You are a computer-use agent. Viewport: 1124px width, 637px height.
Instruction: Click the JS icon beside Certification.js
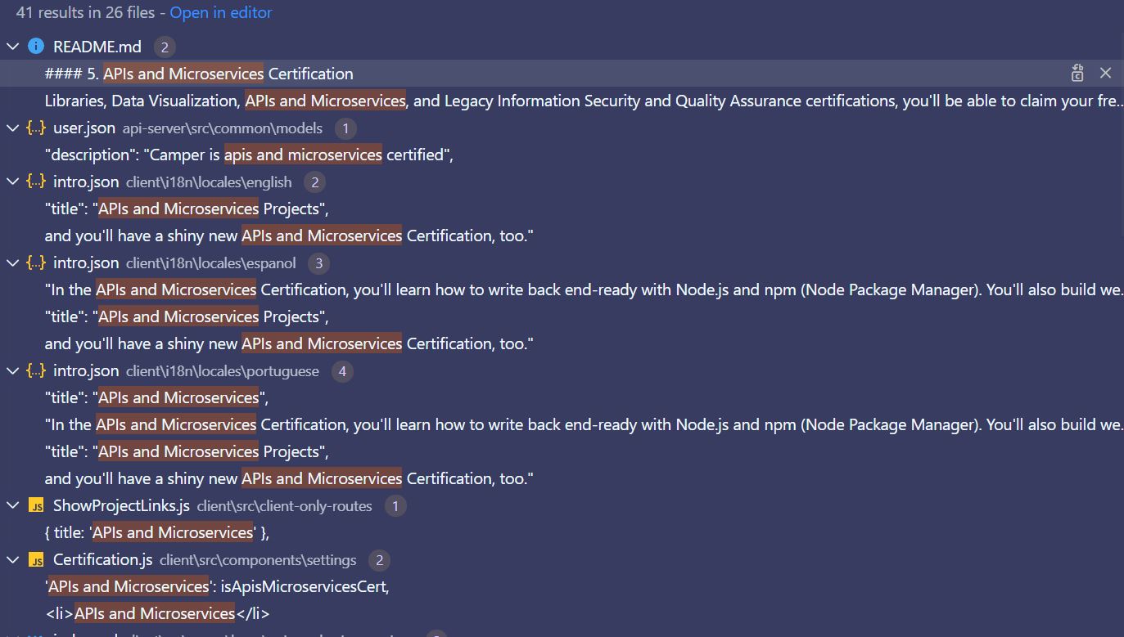point(36,559)
